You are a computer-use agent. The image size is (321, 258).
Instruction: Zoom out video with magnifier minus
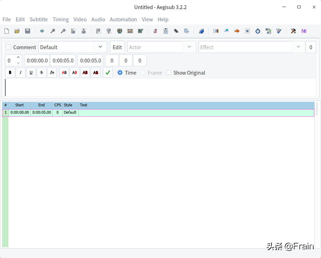pyautogui.click(x=63, y=31)
